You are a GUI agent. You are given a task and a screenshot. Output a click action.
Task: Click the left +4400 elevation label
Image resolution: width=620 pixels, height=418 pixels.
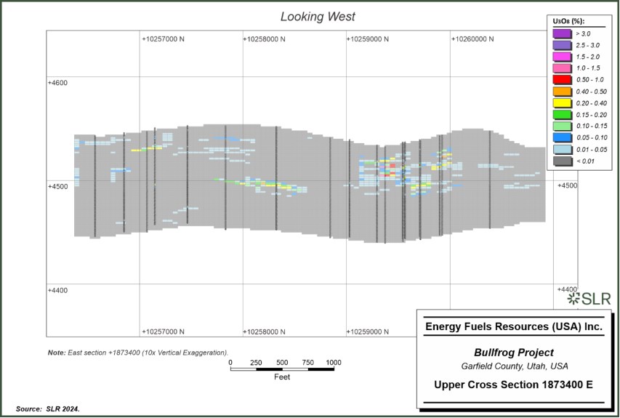pyautogui.click(x=57, y=291)
